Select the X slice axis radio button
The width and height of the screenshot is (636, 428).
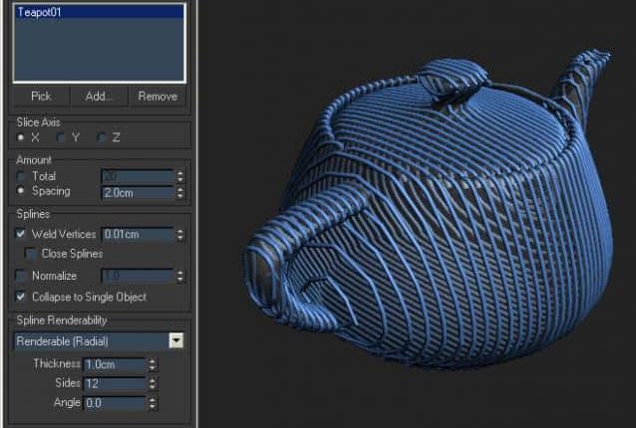22,137
